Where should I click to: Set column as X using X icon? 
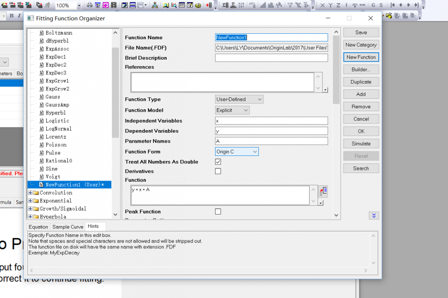[323, 5]
